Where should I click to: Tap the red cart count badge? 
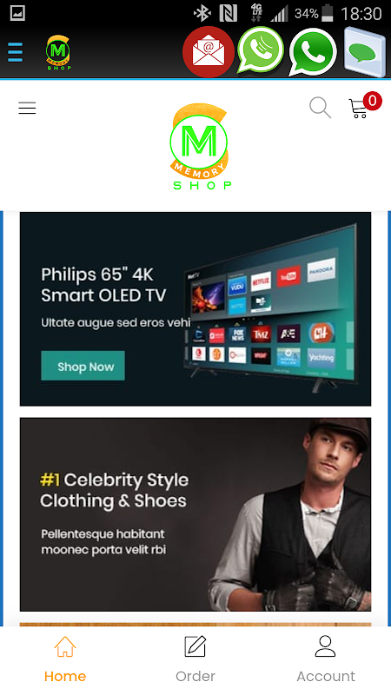373,101
